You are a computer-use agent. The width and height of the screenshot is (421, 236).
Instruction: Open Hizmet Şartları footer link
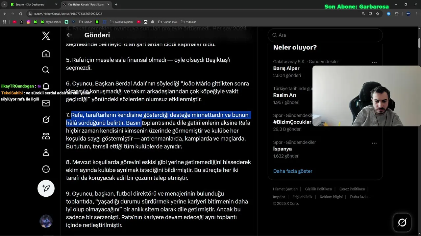tap(285, 189)
